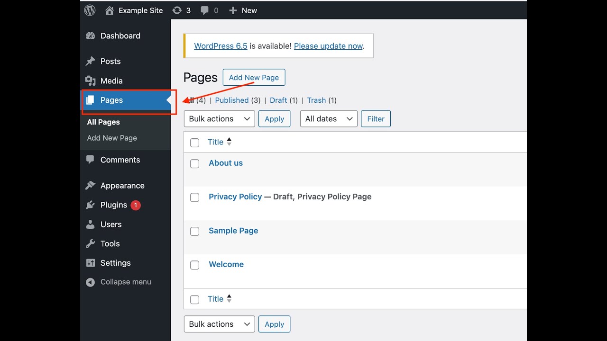Click the Appearance paintbrush icon
The image size is (607, 341).
[x=90, y=186]
